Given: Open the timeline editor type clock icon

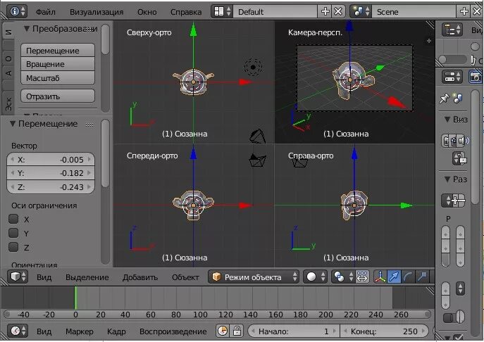Looking at the screenshot, I should tap(18, 331).
